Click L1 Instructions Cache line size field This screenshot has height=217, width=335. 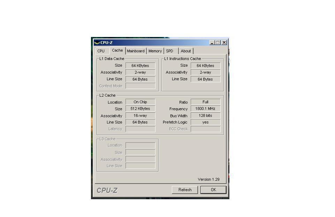tap(206, 79)
